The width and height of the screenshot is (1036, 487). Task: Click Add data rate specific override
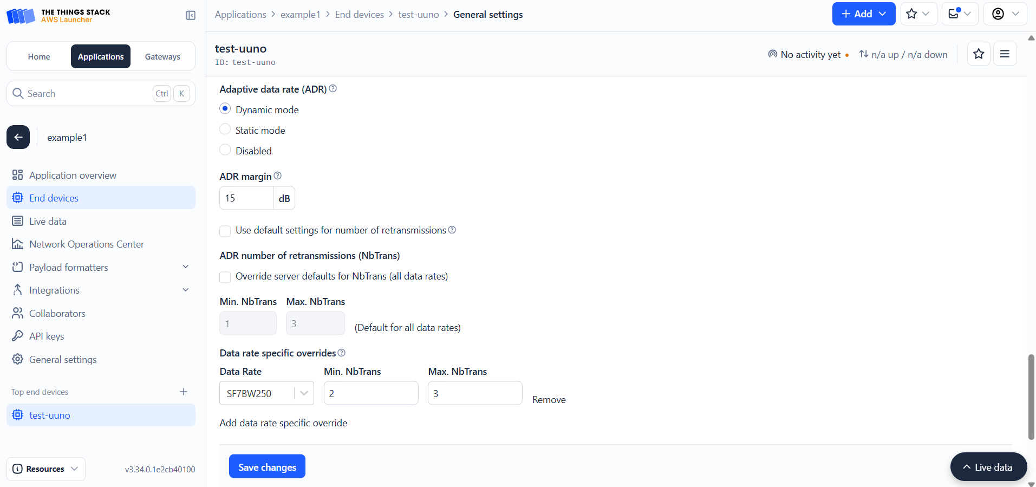point(283,423)
